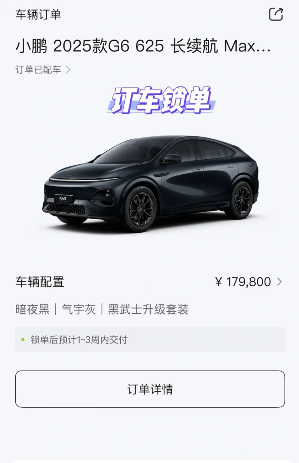The height and width of the screenshot is (463, 299).
Task: Tap the ¥ 179,800 price amount
Action: (x=243, y=282)
